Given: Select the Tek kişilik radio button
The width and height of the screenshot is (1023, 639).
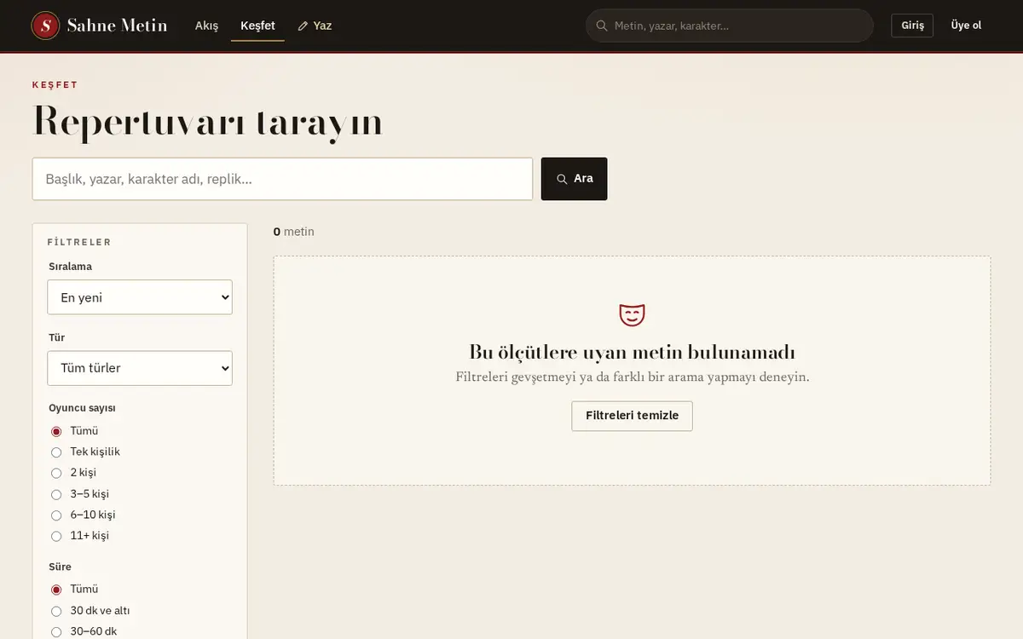Looking at the screenshot, I should (56, 452).
